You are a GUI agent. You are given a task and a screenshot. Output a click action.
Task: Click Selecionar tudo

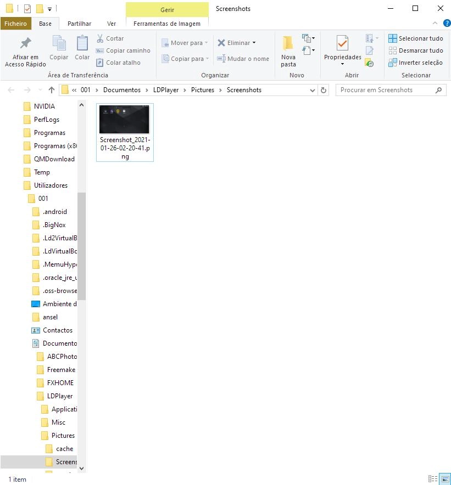click(x=415, y=38)
